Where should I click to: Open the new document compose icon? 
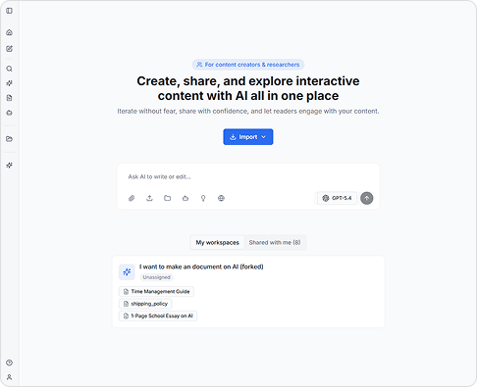tap(9, 49)
